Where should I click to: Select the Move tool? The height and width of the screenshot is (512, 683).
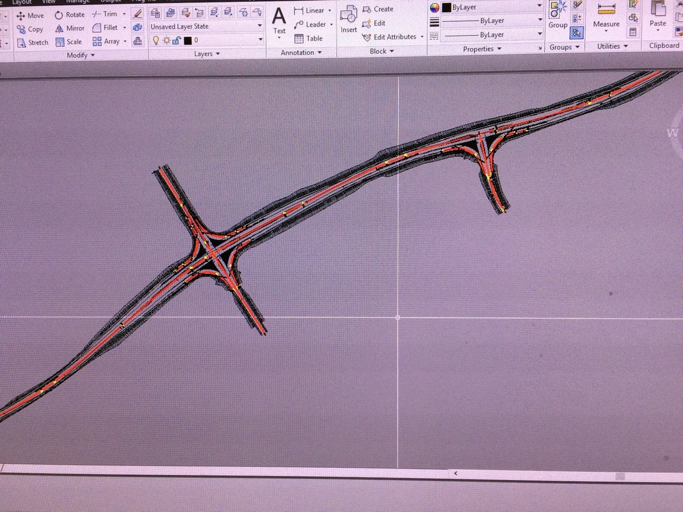coord(29,15)
